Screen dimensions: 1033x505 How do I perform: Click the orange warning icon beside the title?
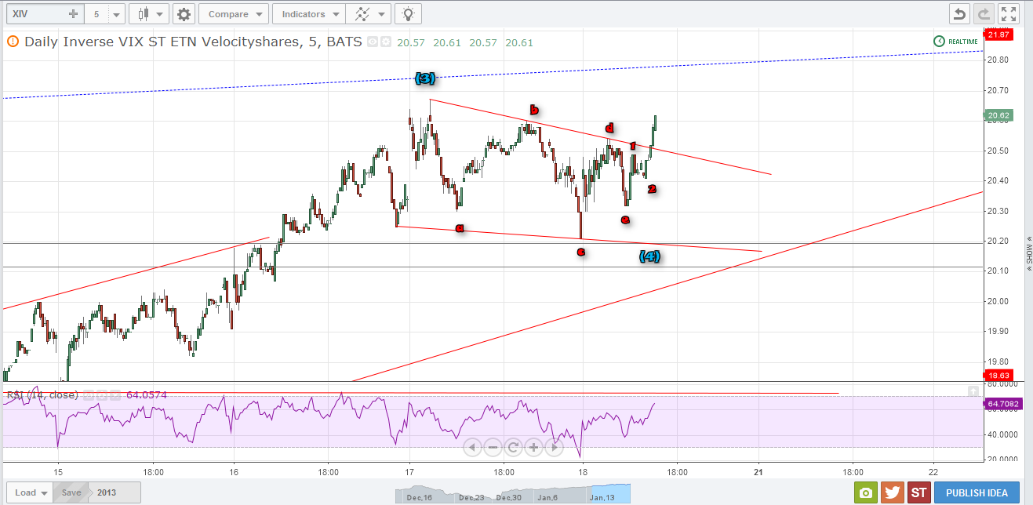click(x=13, y=42)
